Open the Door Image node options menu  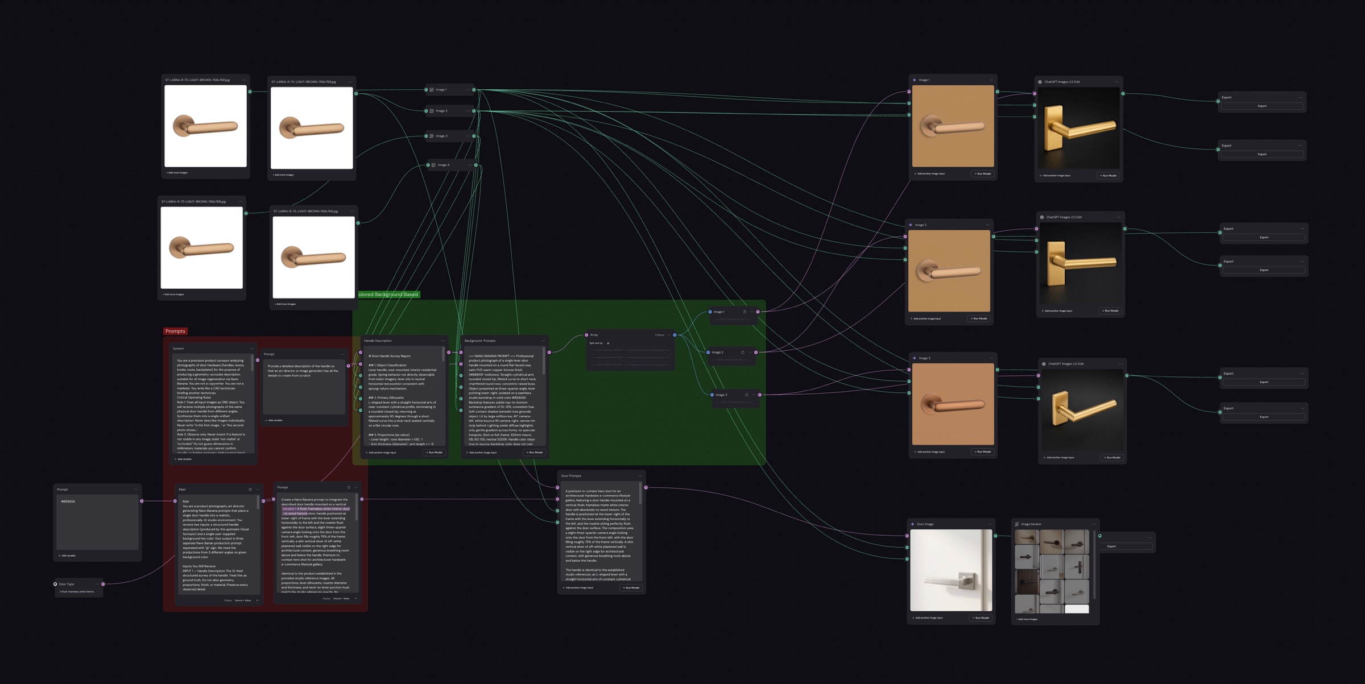coord(990,524)
